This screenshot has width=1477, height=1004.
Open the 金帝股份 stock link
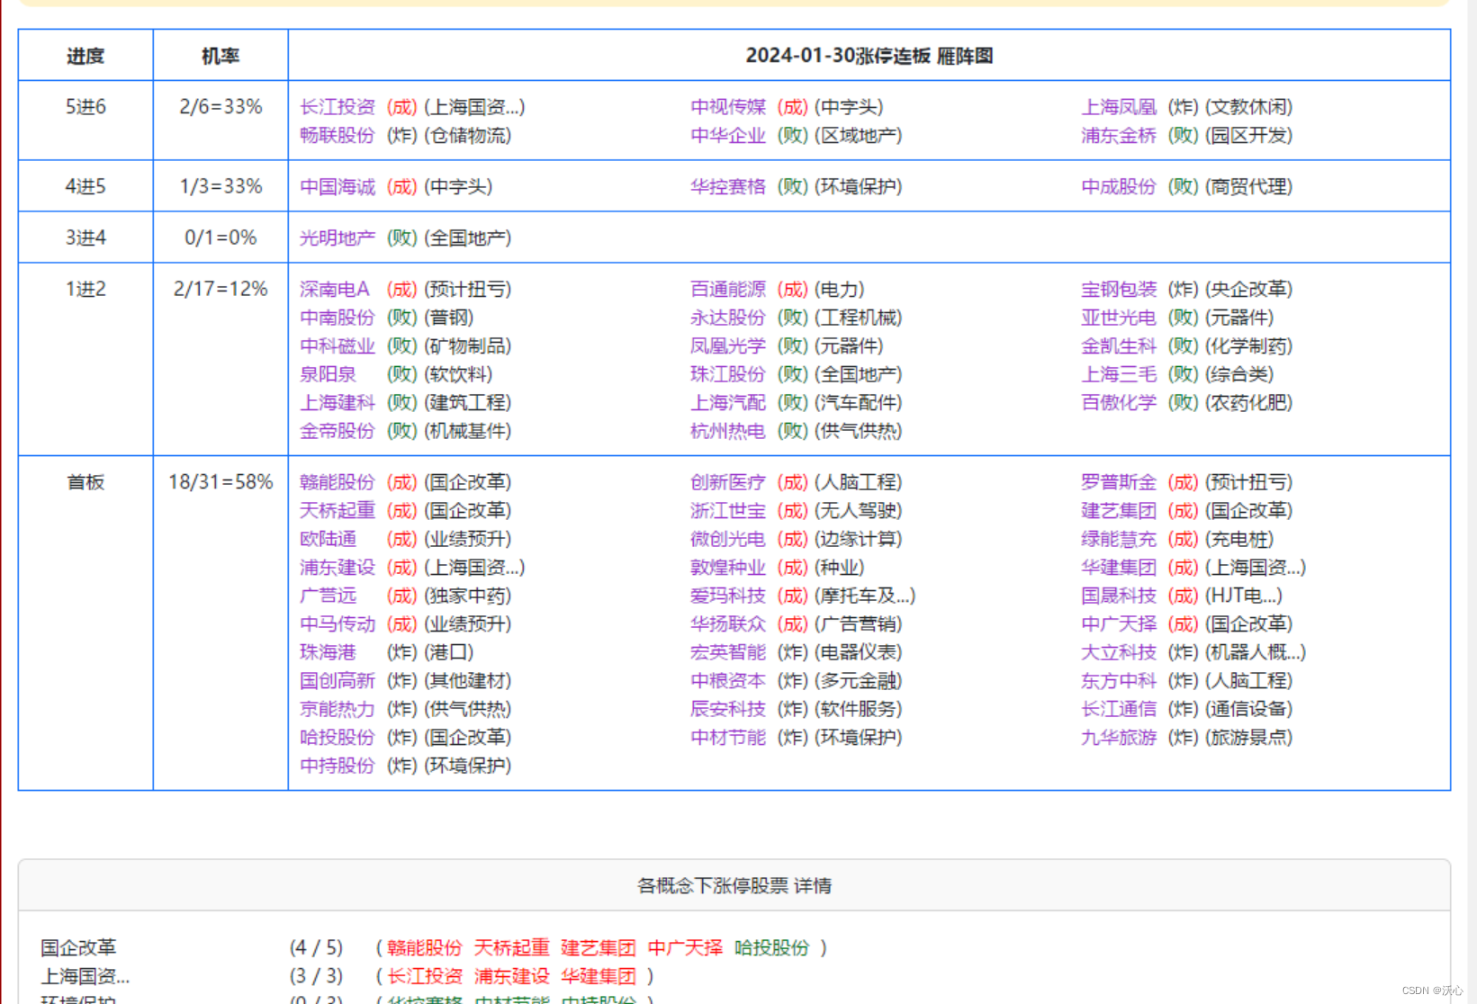[x=337, y=431]
